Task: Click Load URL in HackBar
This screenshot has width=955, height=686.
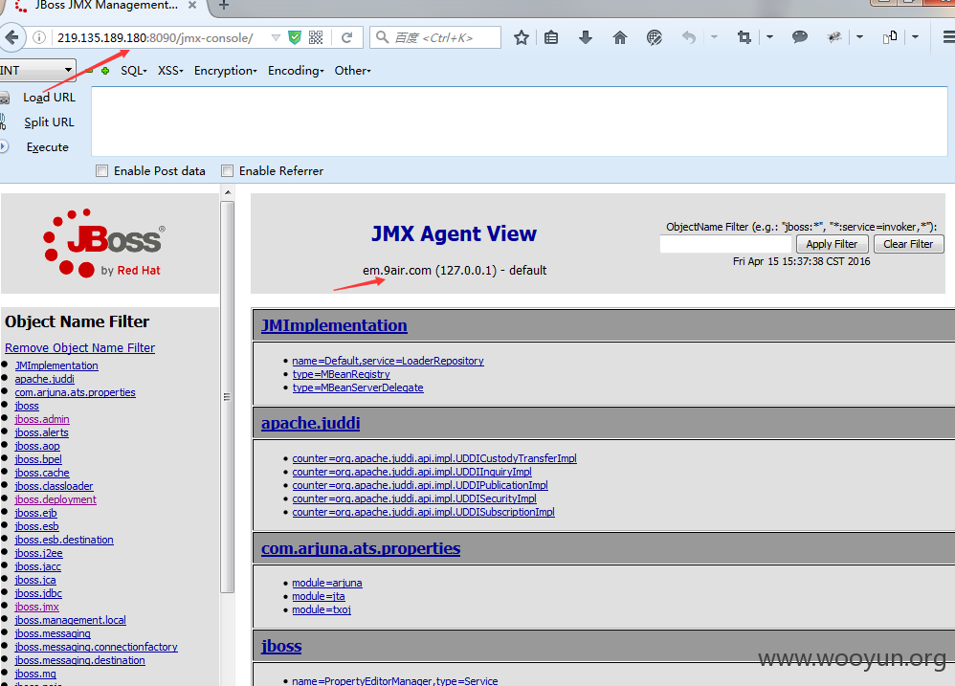Action: pos(50,98)
